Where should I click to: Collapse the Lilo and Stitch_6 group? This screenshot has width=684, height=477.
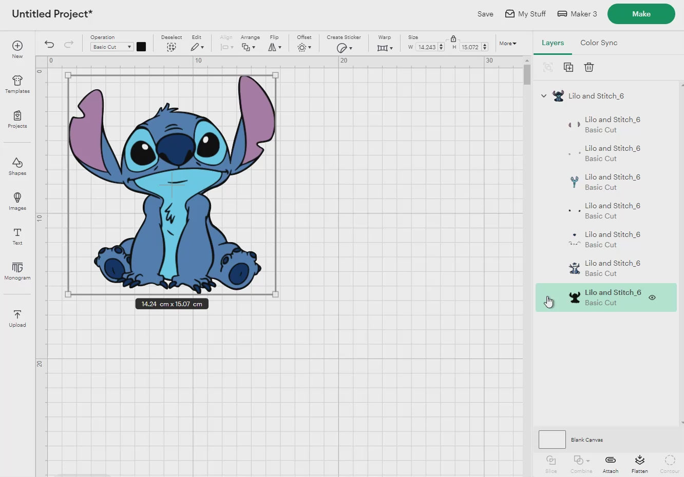tap(544, 96)
